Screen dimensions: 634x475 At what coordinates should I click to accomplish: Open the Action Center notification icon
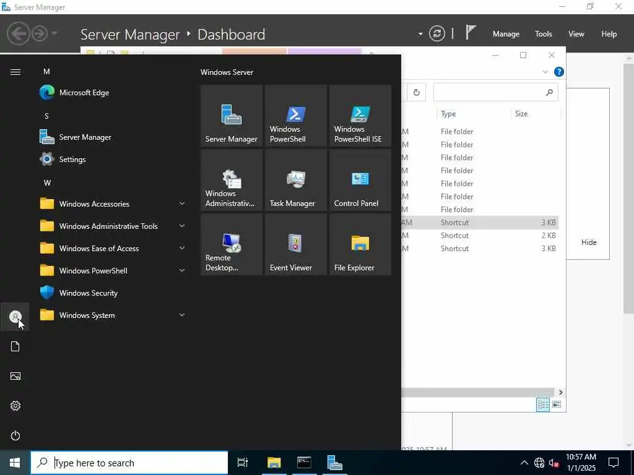click(614, 463)
